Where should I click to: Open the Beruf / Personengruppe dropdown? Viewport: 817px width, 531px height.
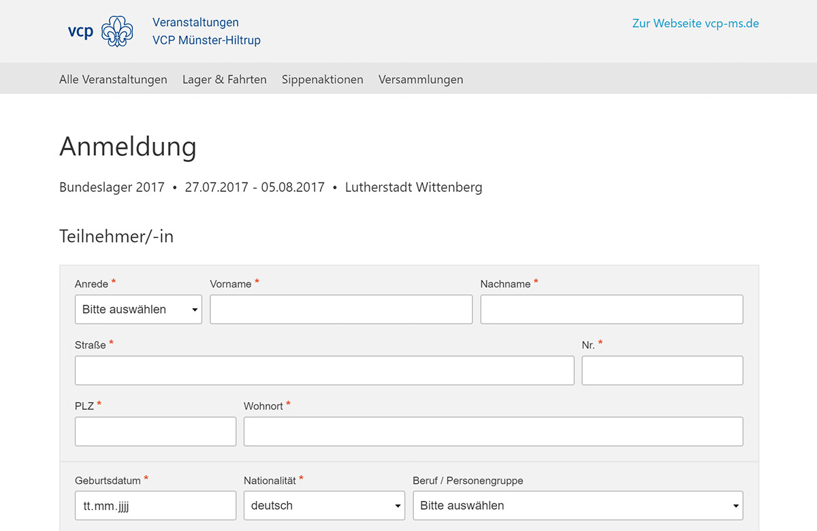tap(577, 506)
